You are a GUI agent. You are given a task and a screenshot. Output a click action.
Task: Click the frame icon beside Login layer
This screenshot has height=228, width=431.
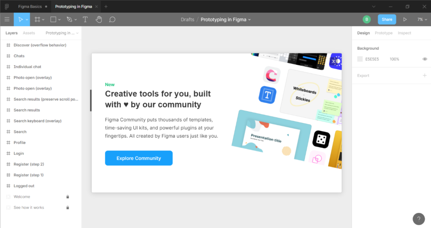click(x=8, y=153)
